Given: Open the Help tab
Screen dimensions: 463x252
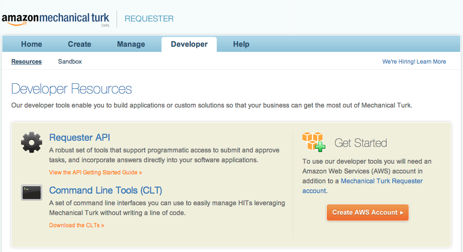Looking at the screenshot, I should pos(241,44).
